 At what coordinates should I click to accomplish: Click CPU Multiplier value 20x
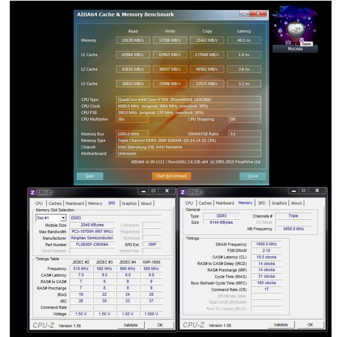pos(132,119)
